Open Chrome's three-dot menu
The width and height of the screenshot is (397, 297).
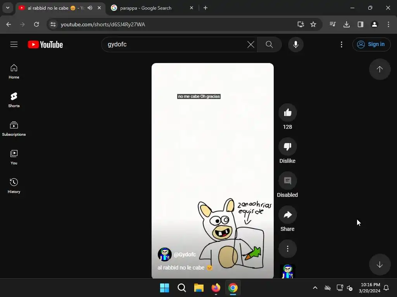point(388,24)
